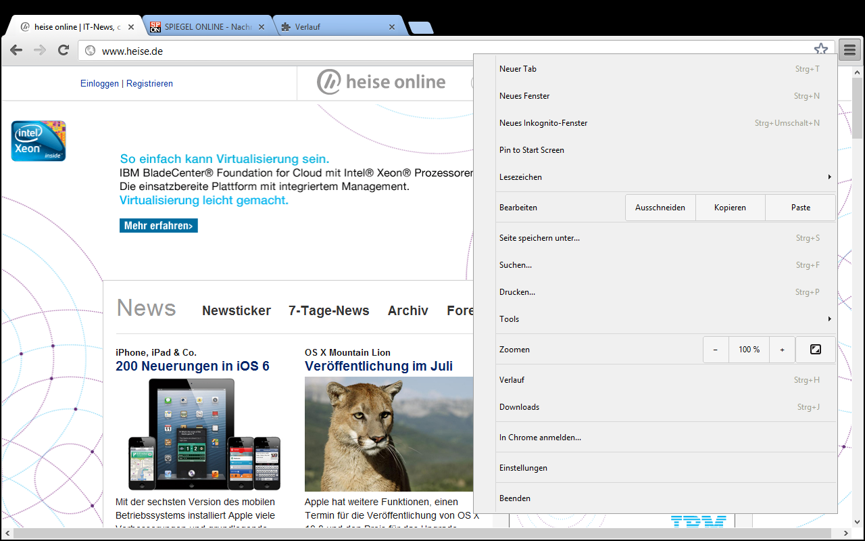Select Drucken... to print the page
Screen dimensions: 865x541
tap(666, 292)
